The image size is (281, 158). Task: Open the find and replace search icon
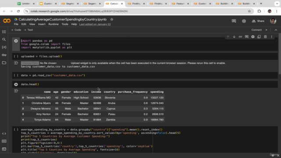tap(4, 39)
